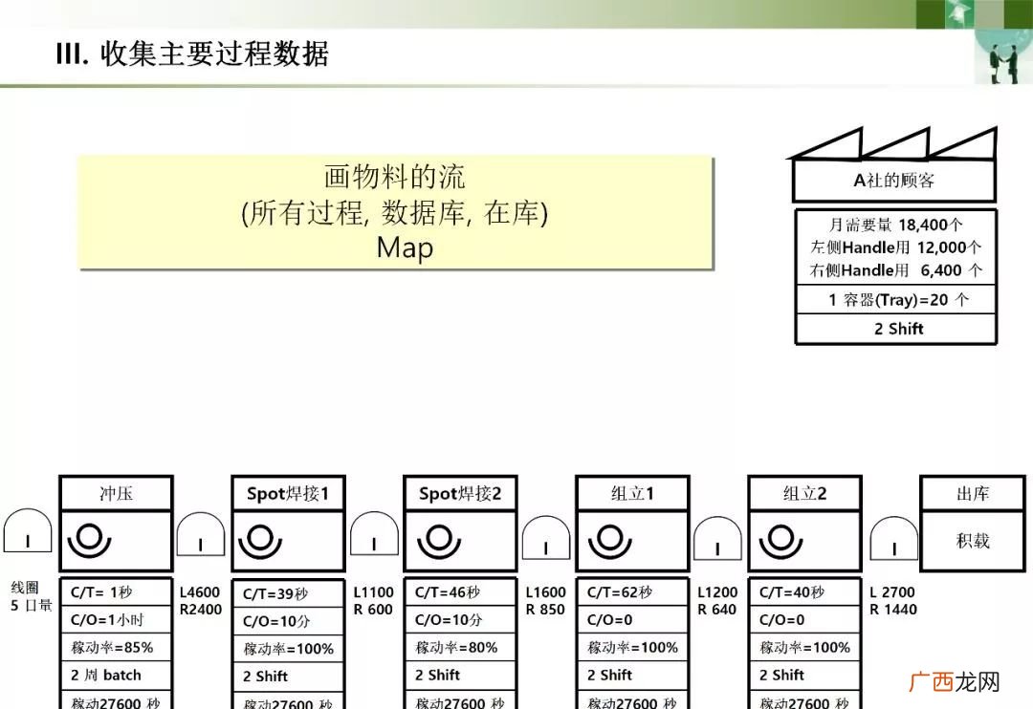Select the Spot焊接1 process title

pos(288,493)
